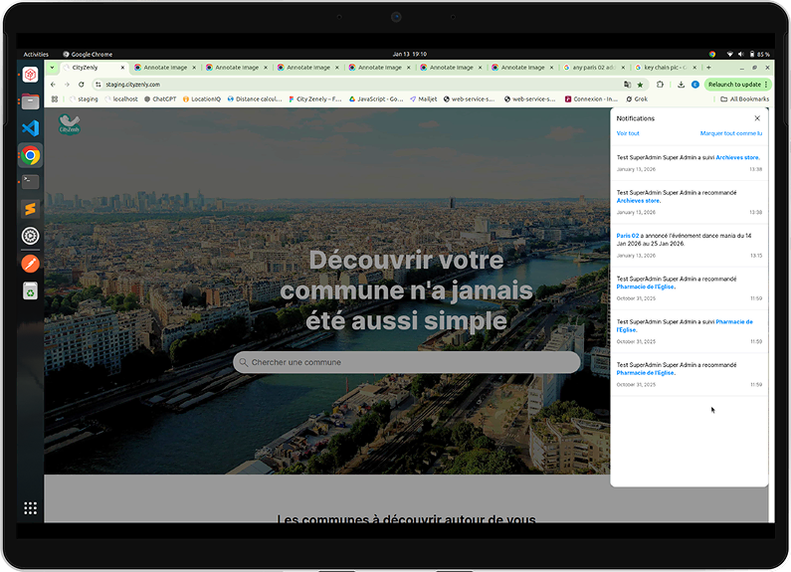Open a new tab with the plus button
Image resolution: width=791 pixels, height=572 pixels.
[708, 68]
